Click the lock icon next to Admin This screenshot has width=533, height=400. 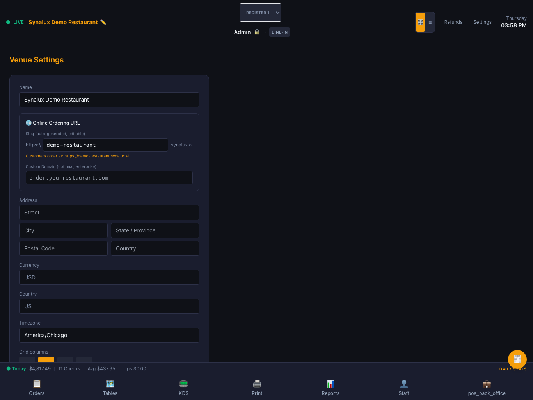coord(257,32)
